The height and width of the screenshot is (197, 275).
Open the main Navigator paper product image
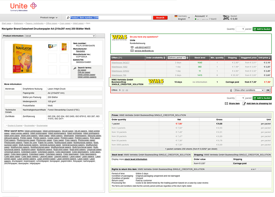coord(22,59)
